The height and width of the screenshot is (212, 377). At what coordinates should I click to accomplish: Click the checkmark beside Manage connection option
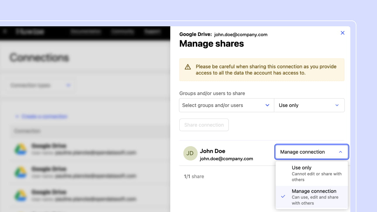tap(283, 197)
